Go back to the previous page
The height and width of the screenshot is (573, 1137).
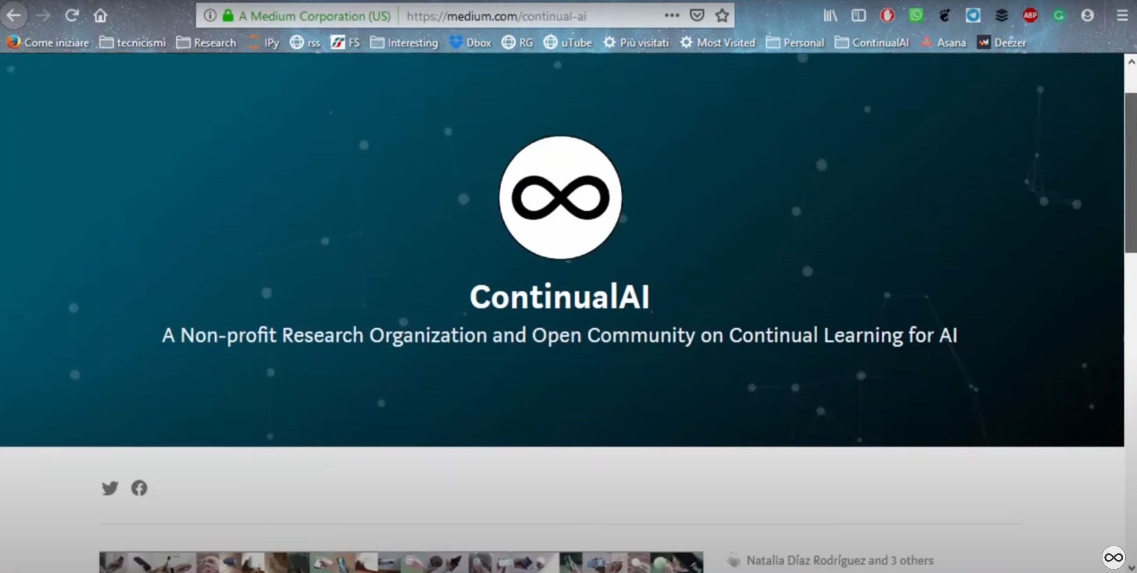tap(14, 15)
